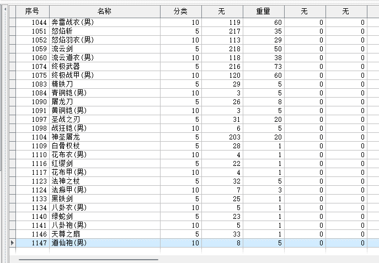Click the cell 流云道衣(男)
379x263 pixels.
[105, 58]
